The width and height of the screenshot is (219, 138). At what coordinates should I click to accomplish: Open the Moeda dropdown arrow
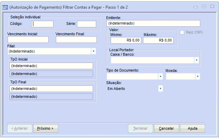[x=197, y=76]
